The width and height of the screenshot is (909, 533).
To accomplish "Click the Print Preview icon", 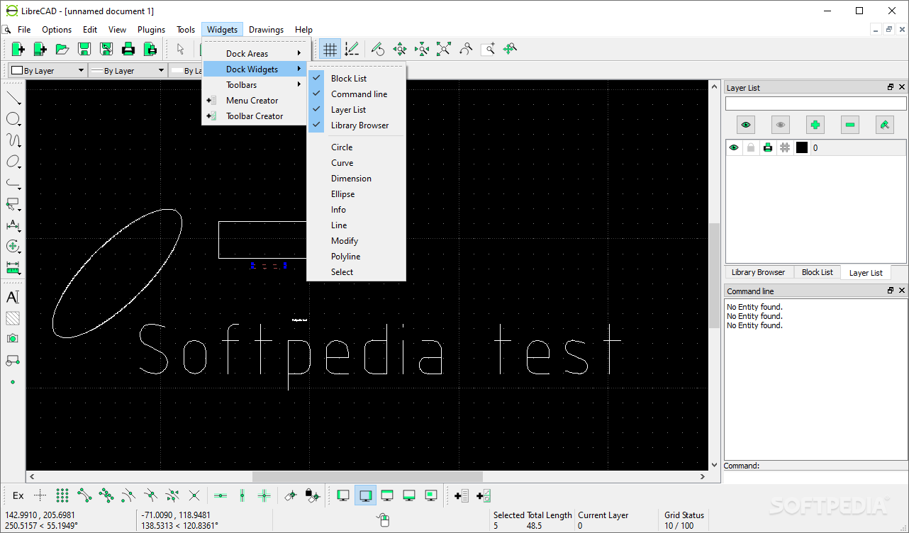I will (x=150, y=49).
